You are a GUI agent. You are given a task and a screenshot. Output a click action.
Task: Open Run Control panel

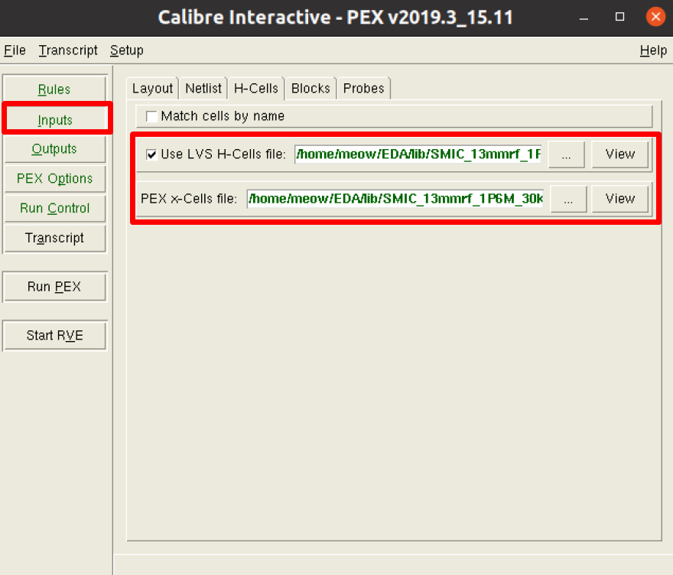tap(54, 208)
